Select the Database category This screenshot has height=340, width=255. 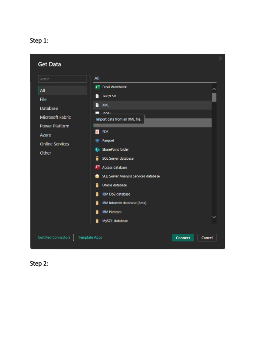[62, 108]
